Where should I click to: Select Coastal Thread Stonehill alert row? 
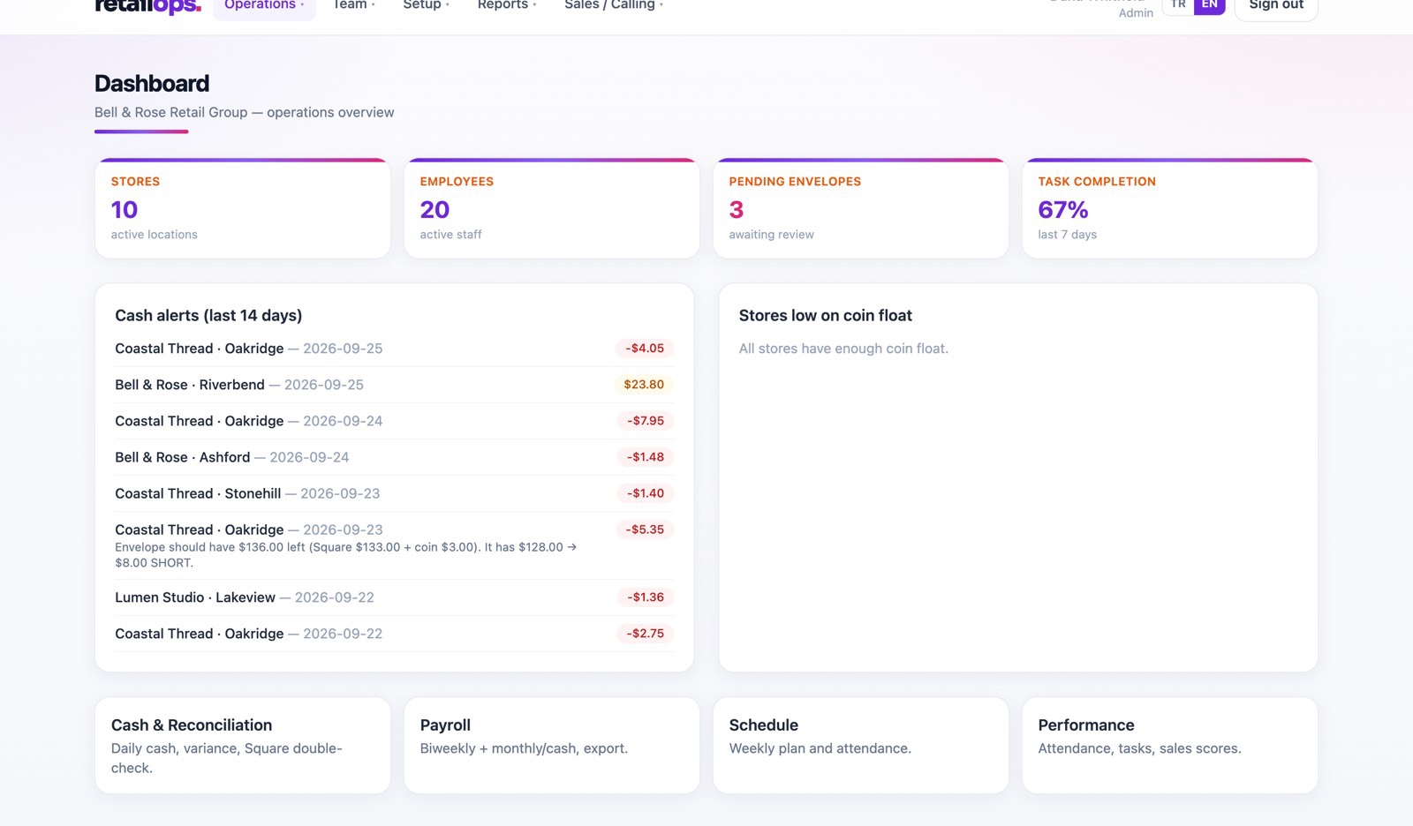[x=394, y=493]
